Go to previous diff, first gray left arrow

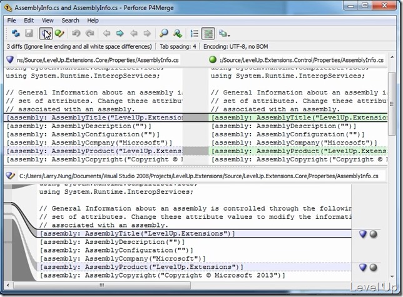[x=106, y=33]
